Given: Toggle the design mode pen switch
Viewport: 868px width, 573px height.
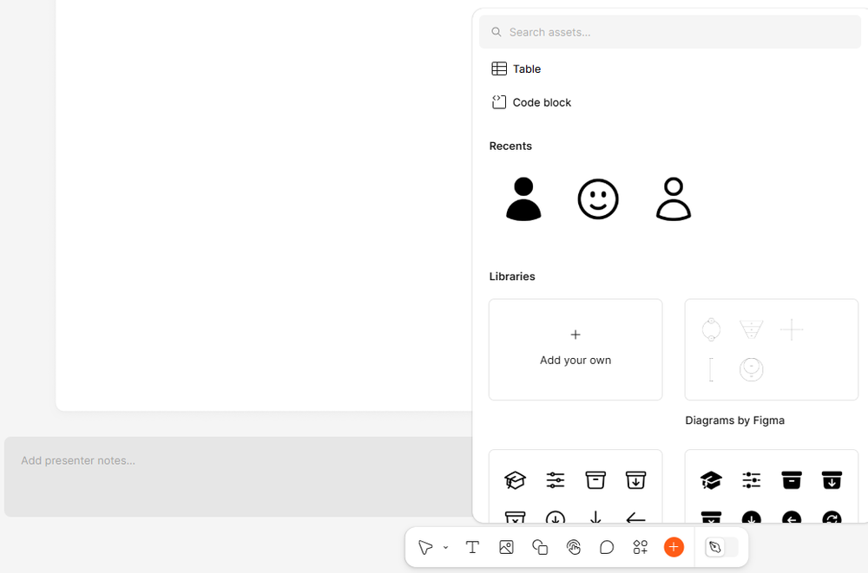Looking at the screenshot, I should point(721,547).
